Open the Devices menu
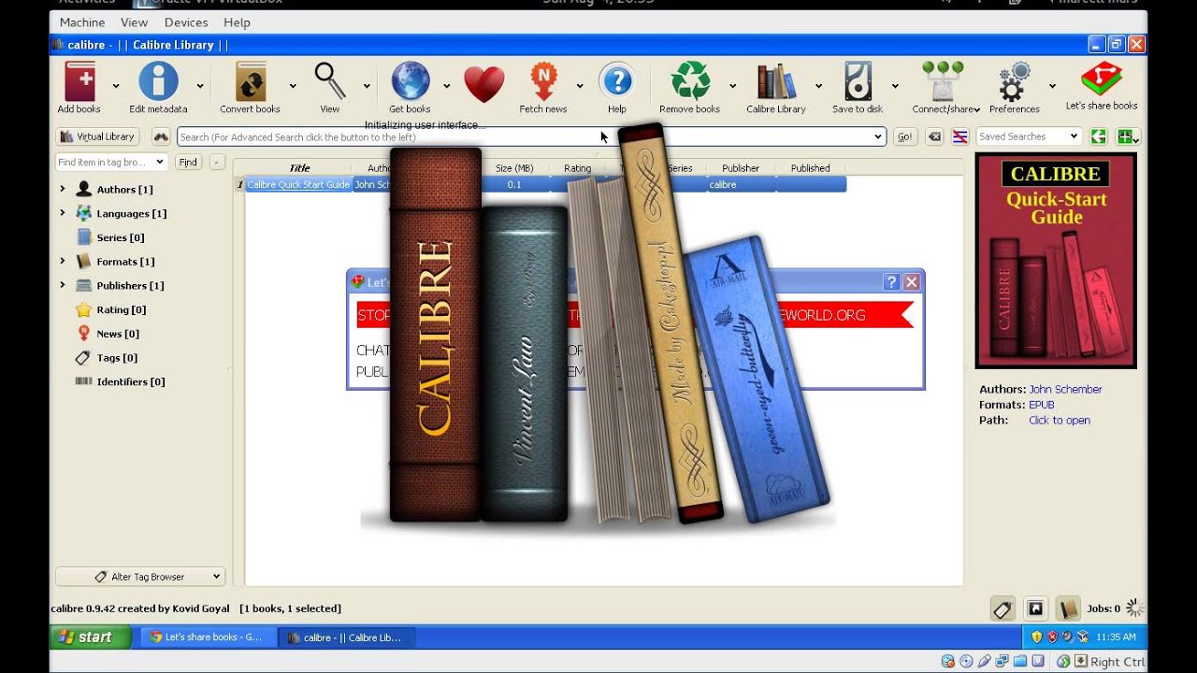The width and height of the screenshot is (1197, 673). pos(186,22)
